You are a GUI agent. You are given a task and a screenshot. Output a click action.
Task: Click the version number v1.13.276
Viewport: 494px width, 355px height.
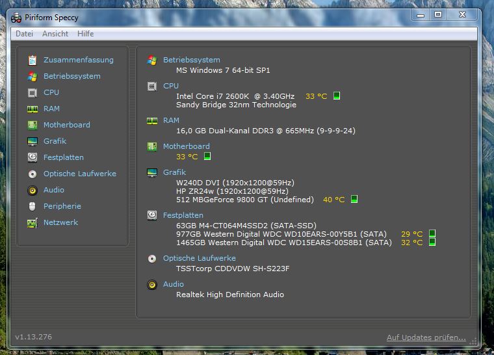[x=33, y=337]
